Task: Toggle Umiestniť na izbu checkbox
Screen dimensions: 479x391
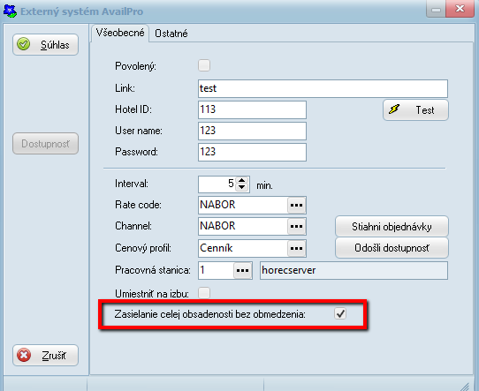Action: click(x=204, y=293)
